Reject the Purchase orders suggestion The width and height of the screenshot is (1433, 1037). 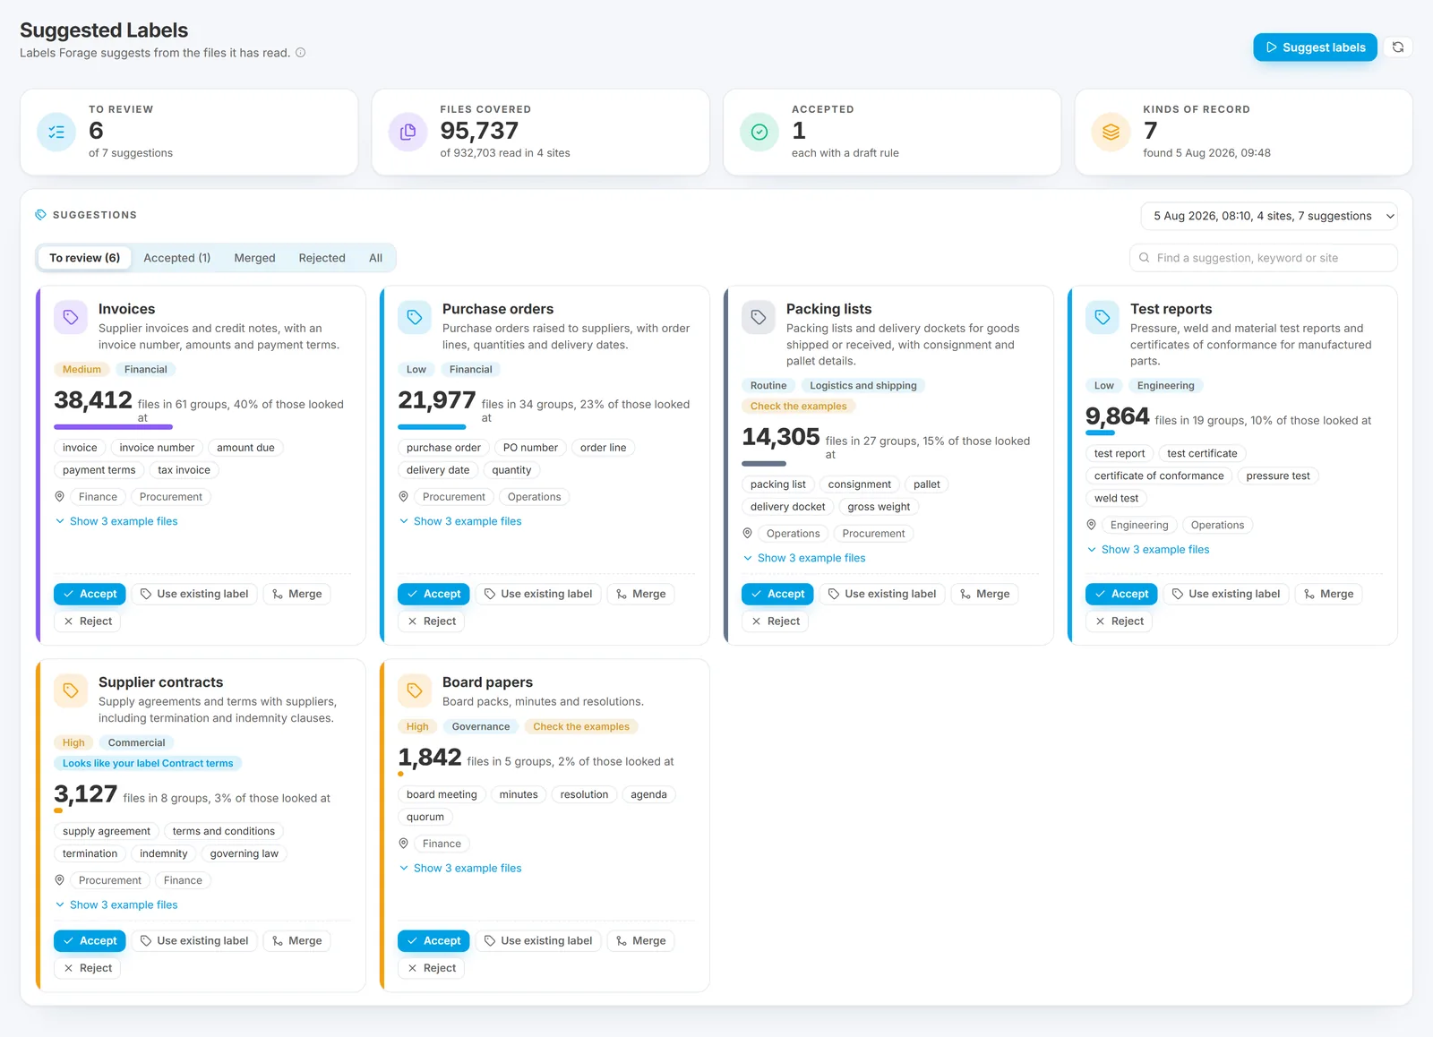pyautogui.click(x=432, y=621)
